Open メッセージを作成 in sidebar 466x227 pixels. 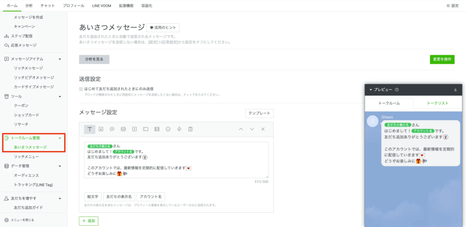29,17
